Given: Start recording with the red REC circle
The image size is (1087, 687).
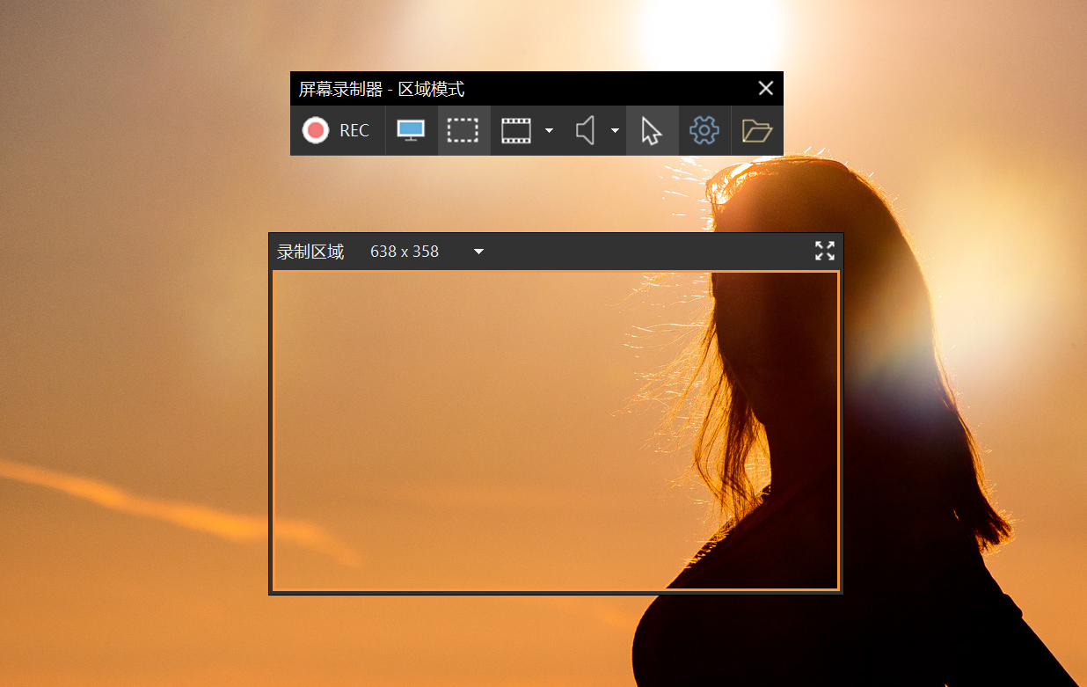Looking at the screenshot, I should 315,130.
